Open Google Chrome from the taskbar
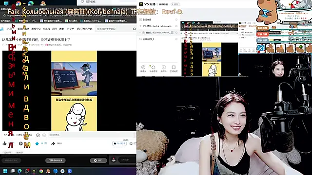 click(41, 171)
